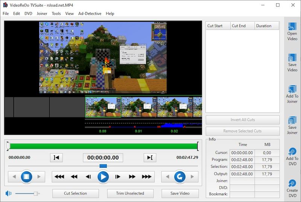Click the Program time value 00:02:48.00

[x=242, y=160]
